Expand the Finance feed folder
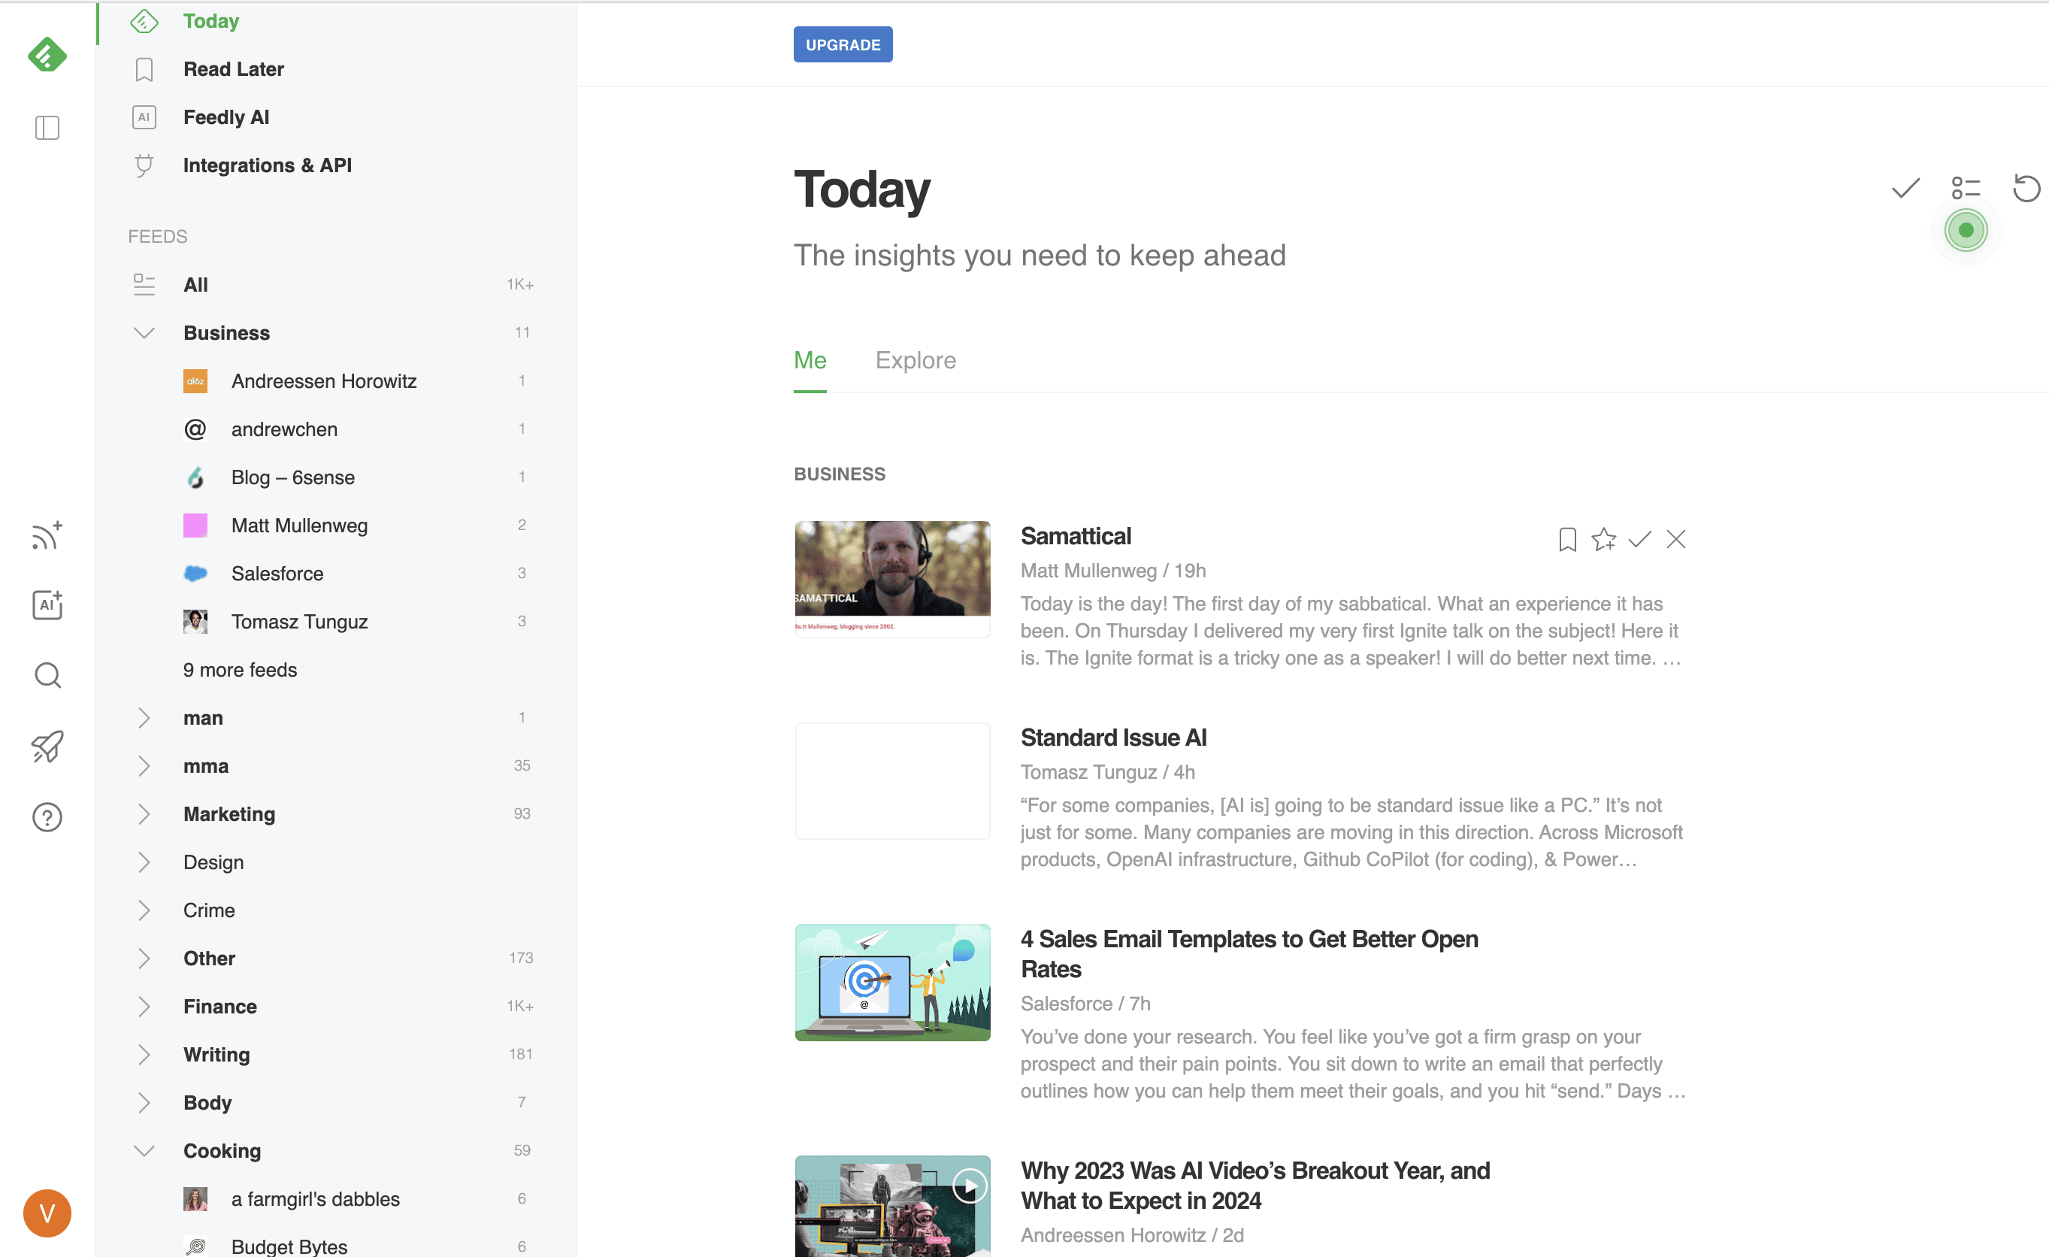 point(144,1006)
